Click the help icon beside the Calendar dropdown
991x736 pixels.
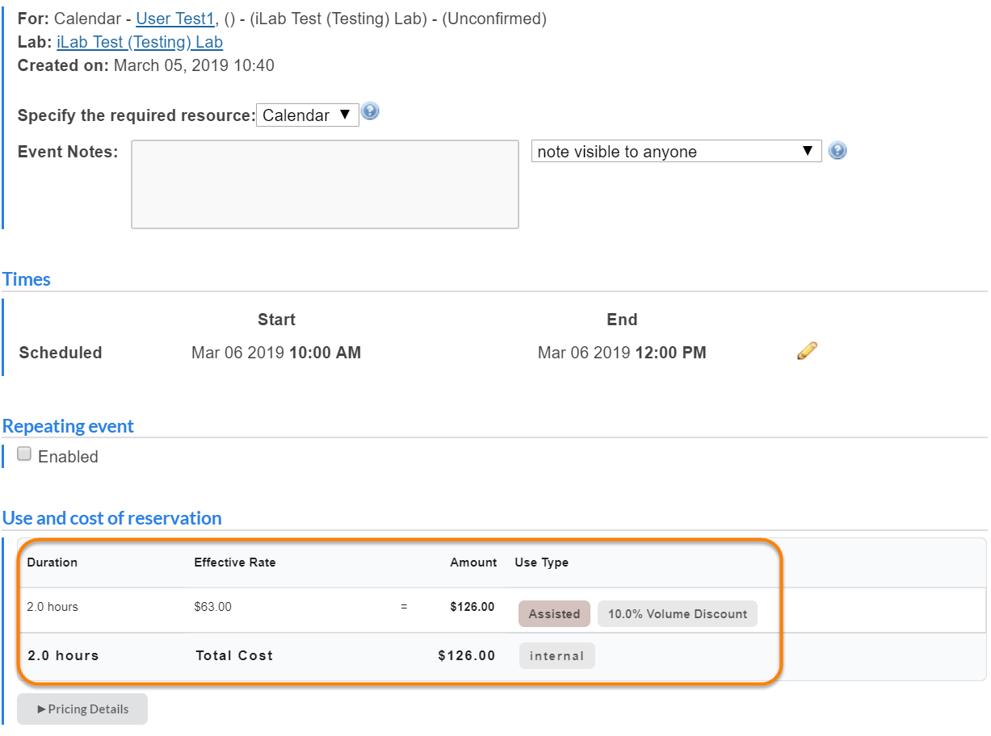[x=370, y=112]
